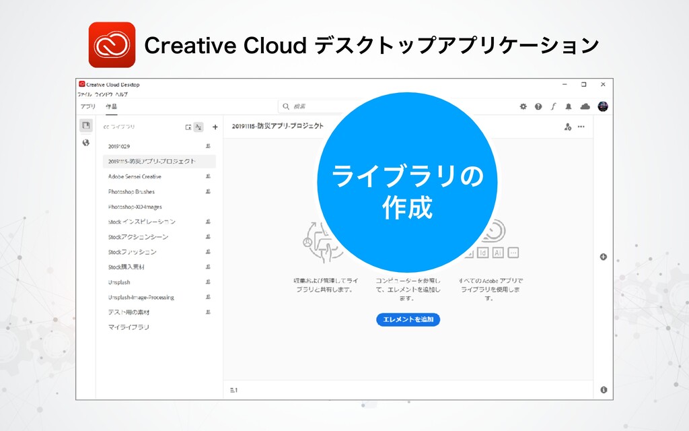The width and height of the screenshot is (689, 431).
Task: Open cloud sync status icon
Action: [585, 106]
